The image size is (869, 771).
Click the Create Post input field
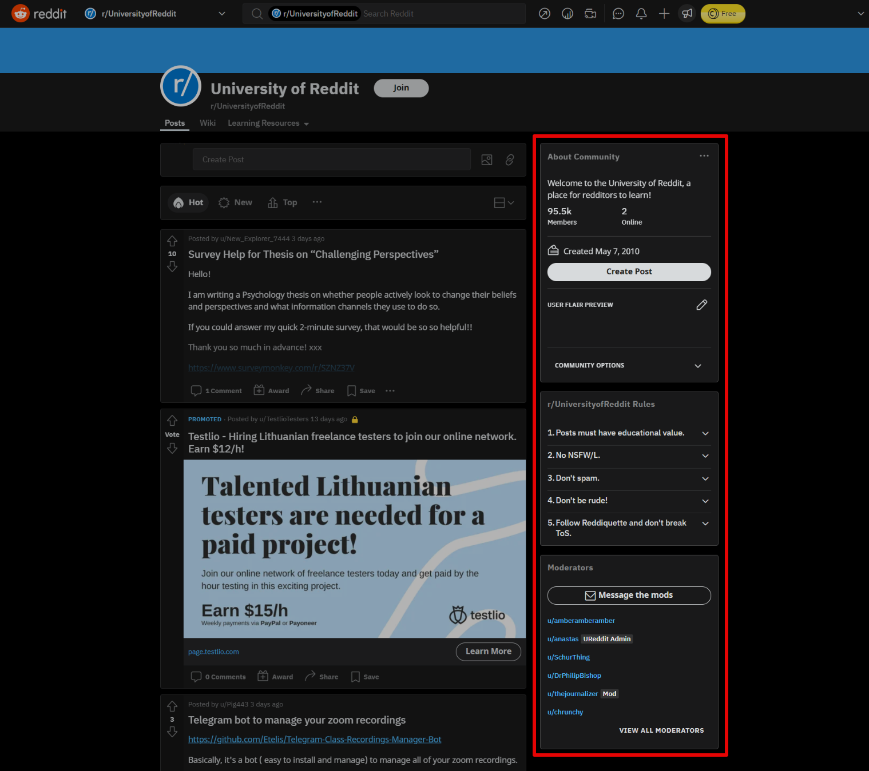point(332,159)
